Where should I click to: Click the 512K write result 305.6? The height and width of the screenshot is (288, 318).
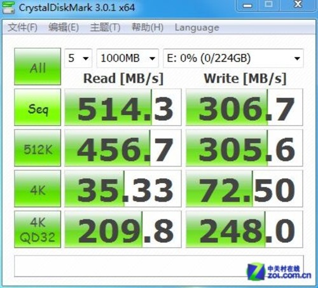pyautogui.click(x=244, y=148)
